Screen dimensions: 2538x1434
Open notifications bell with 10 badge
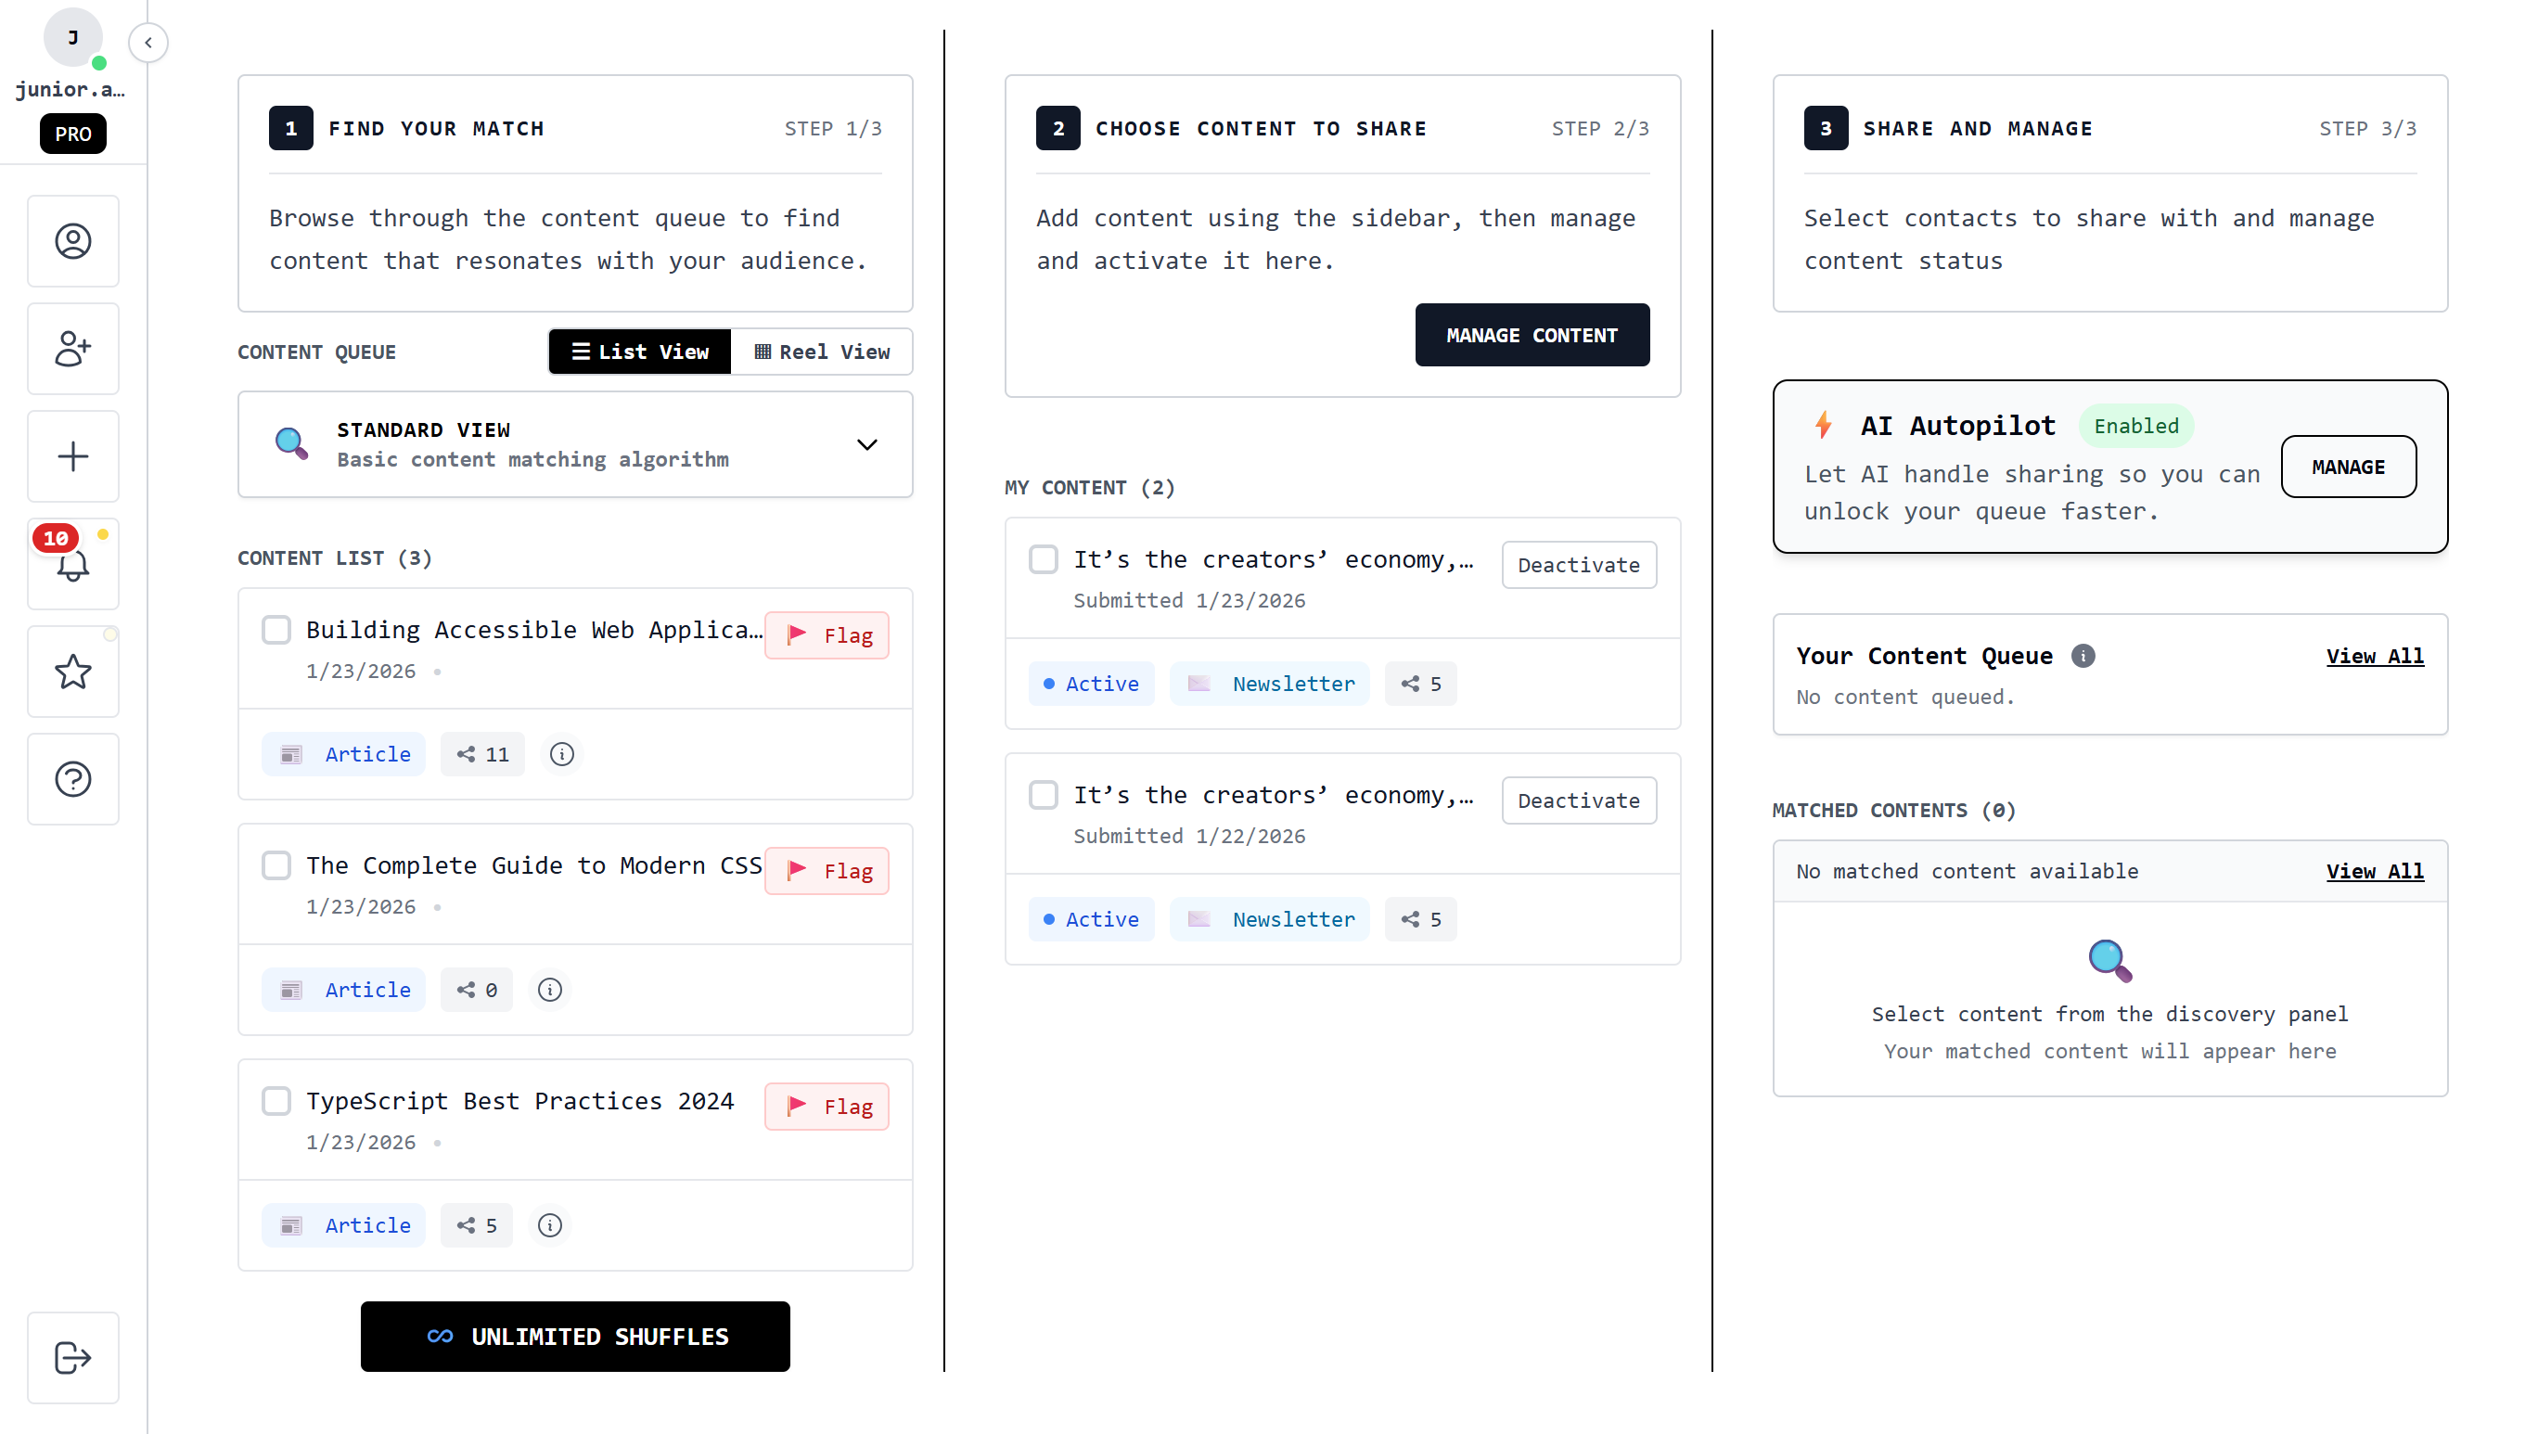coord(73,564)
